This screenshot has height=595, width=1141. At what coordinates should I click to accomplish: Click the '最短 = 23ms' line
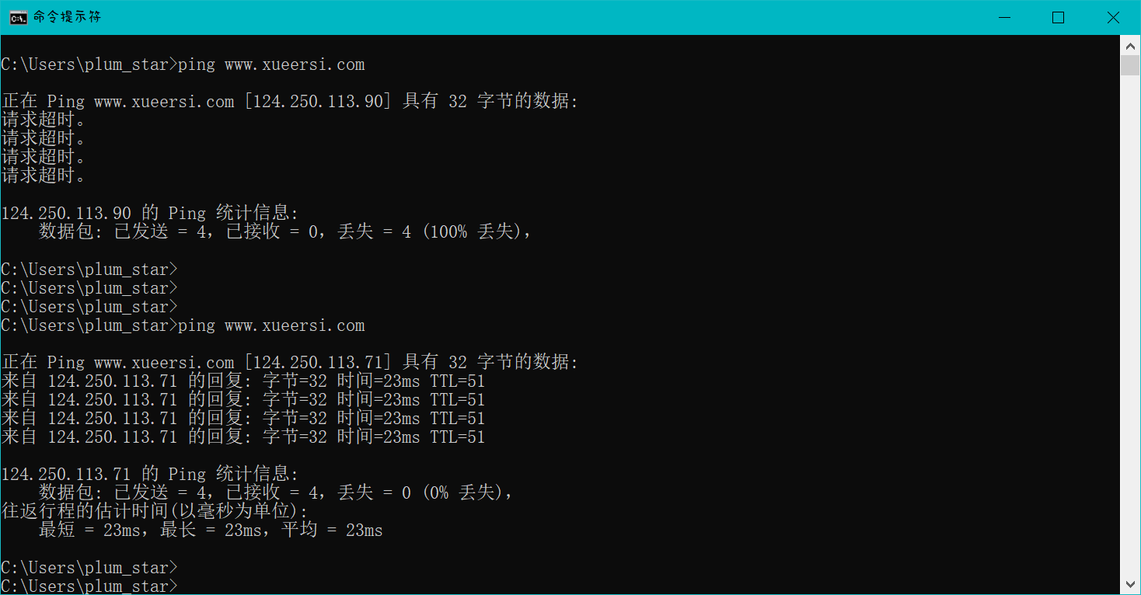[211, 531]
